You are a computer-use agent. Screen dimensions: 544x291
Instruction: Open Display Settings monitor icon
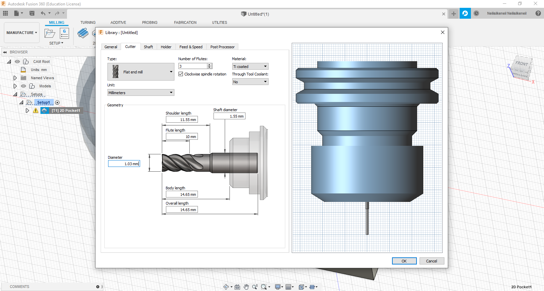click(x=278, y=287)
